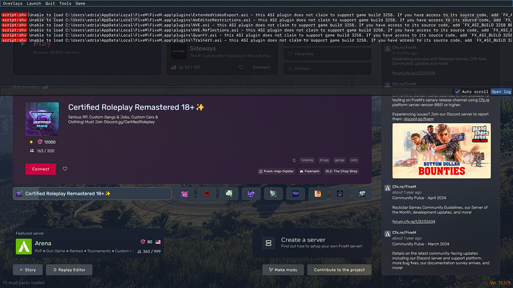This screenshot has width=513, height=288.
Task: Select the dark purple character server icon
Action: (x=340, y=193)
